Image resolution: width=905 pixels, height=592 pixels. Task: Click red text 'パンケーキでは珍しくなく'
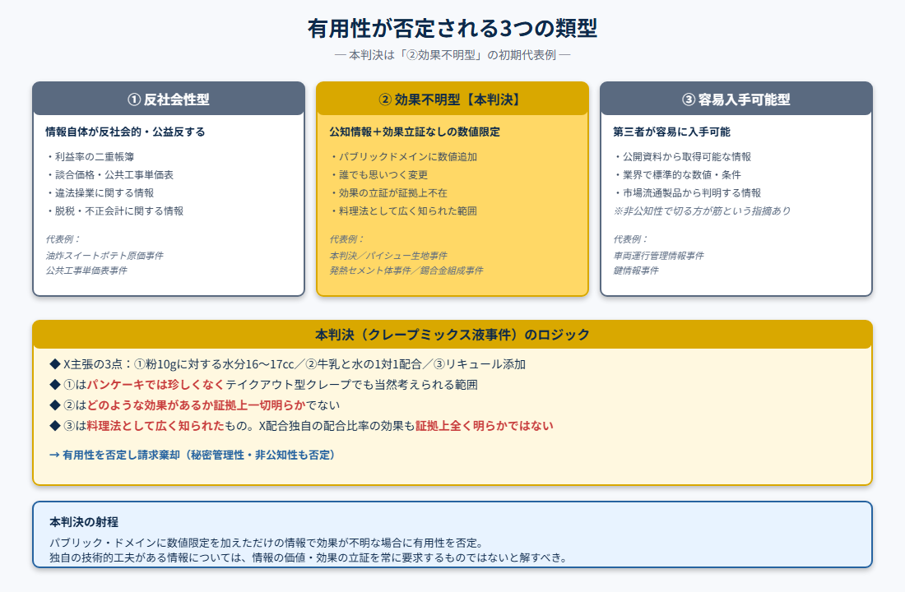[x=155, y=385]
